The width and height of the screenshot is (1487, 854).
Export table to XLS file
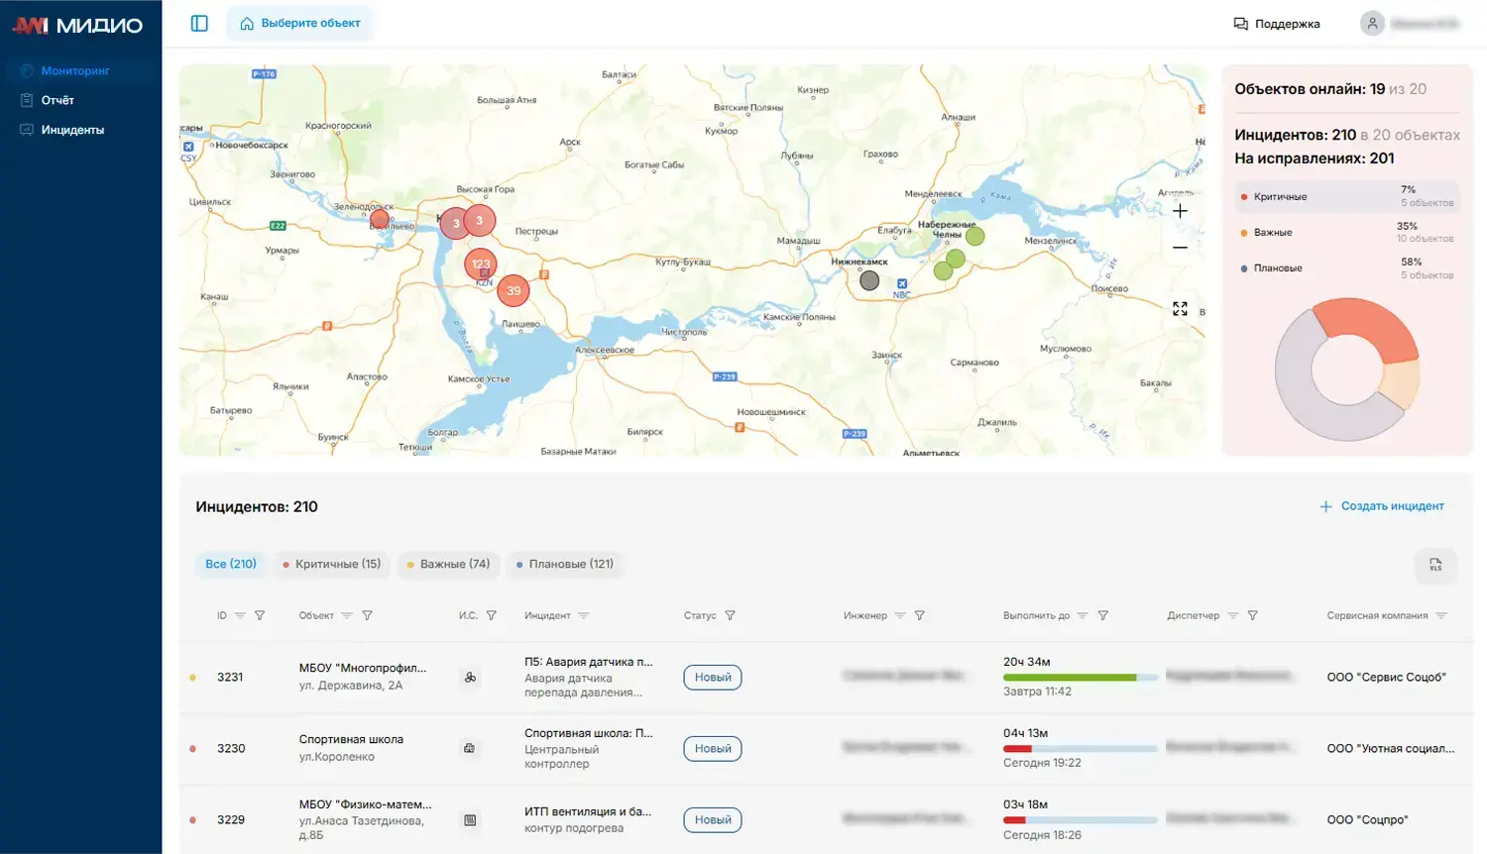[x=1435, y=566]
